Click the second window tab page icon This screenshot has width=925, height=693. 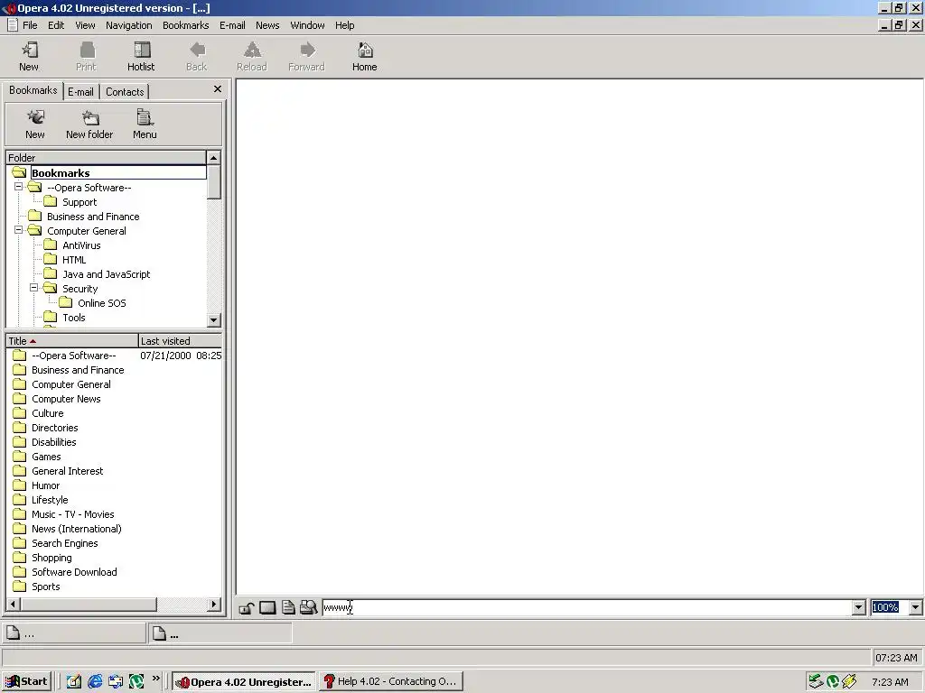click(x=159, y=633)
